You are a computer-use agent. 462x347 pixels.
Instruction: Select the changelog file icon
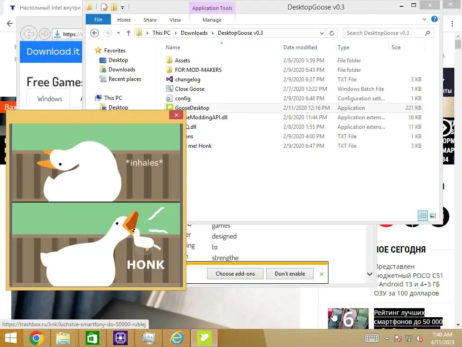coord(169,79)
